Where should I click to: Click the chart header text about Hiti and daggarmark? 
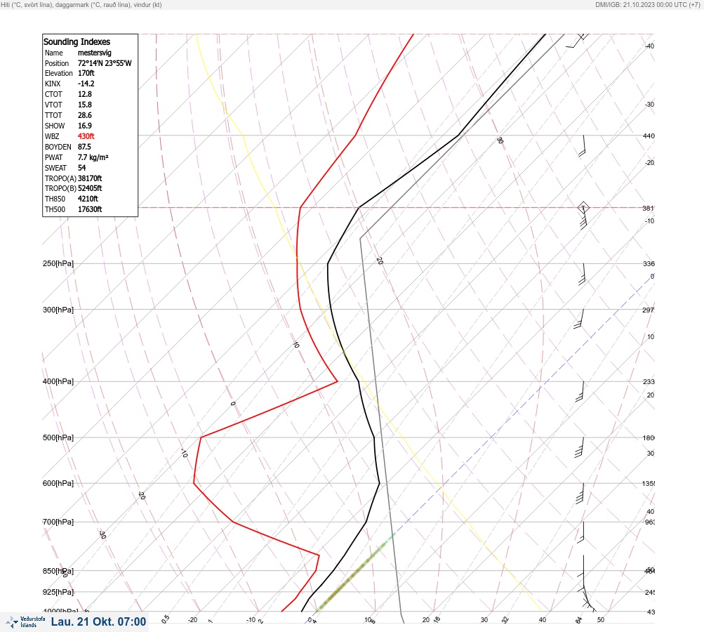pos(81,4)
